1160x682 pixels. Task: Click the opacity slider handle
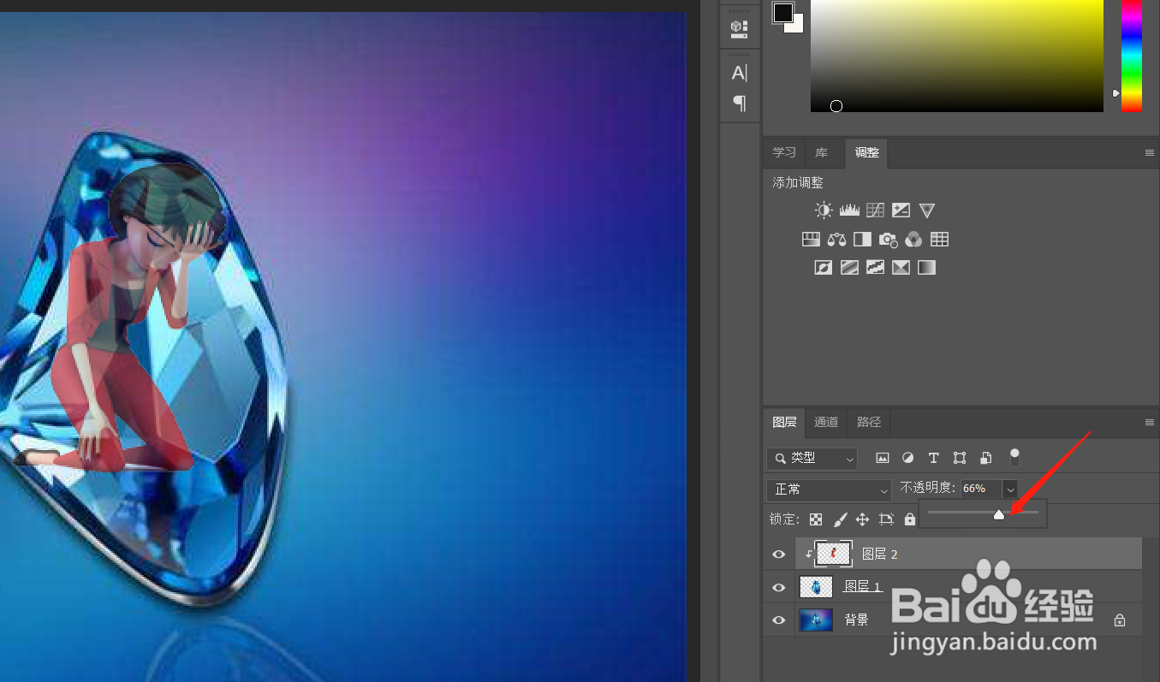pos(999,514)
